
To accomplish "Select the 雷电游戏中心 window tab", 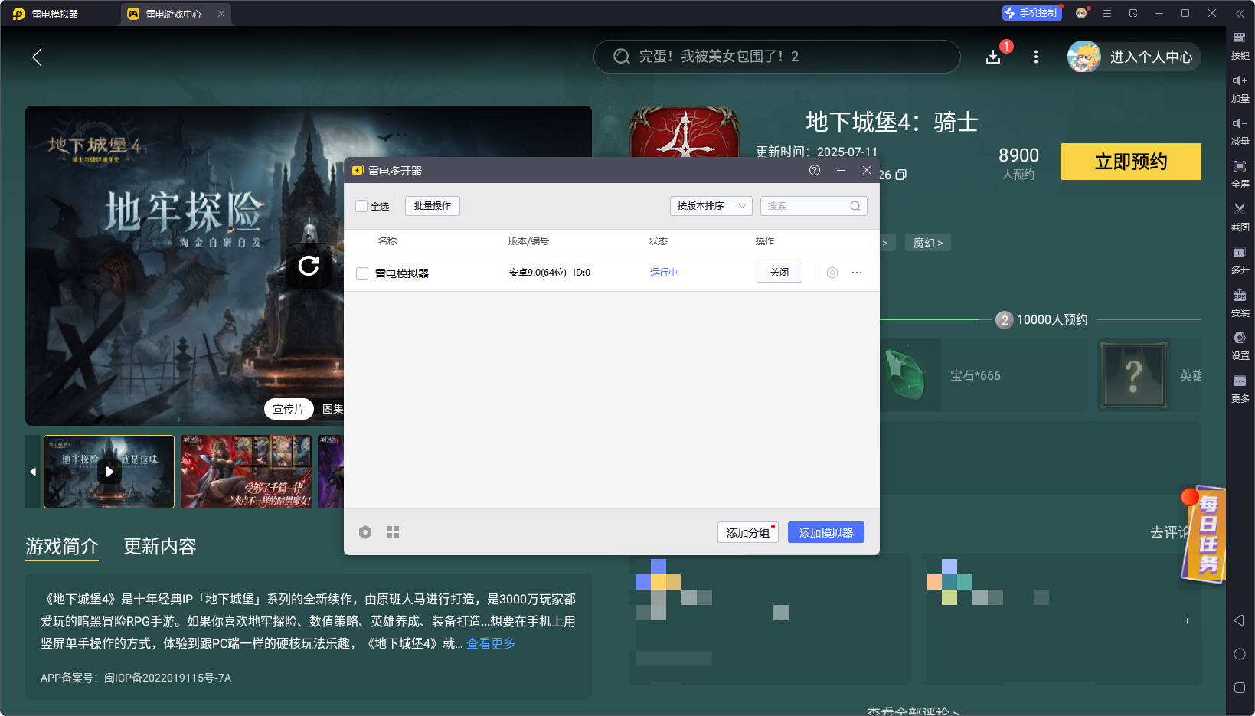I will click(x=174, y=14).
